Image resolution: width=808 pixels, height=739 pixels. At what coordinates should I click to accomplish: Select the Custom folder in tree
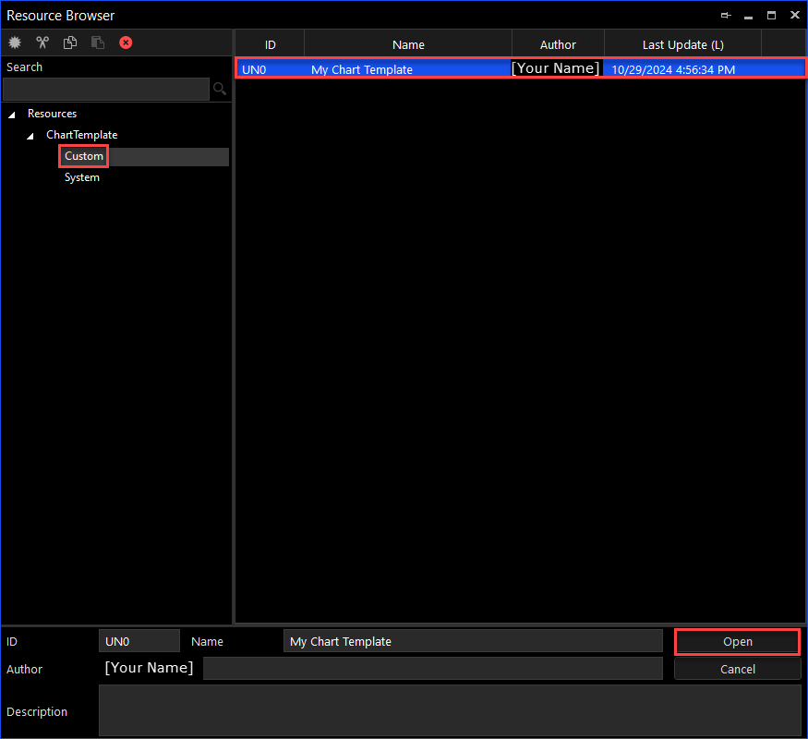pyautogui.click(x=84, y=156)
